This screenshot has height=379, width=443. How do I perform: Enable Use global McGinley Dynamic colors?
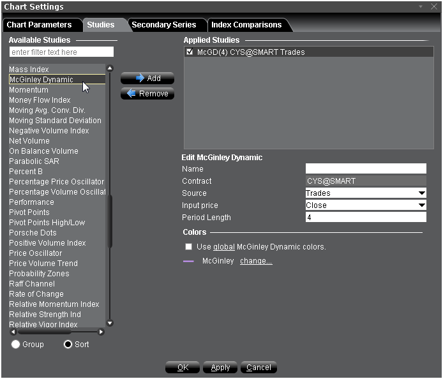[x=188, y=247]
